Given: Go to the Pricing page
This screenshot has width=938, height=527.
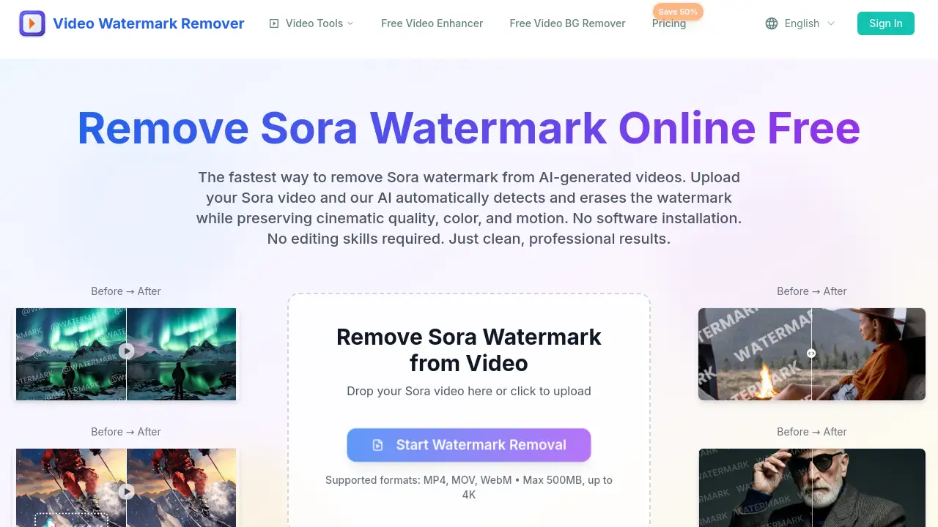Looking at the screenshot, I should [x=669, y=23].
